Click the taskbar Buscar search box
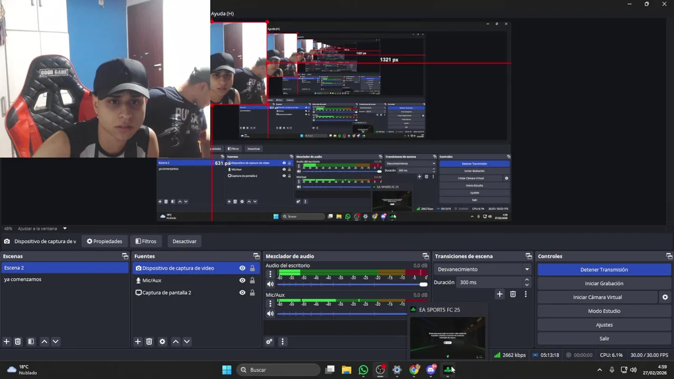This screenshot has width=674, height=379. pos(278,370)
